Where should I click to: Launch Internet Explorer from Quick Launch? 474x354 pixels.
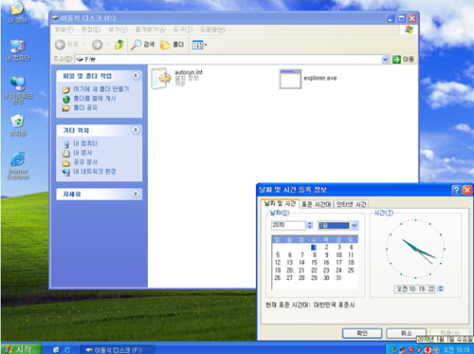pos(67,350)
